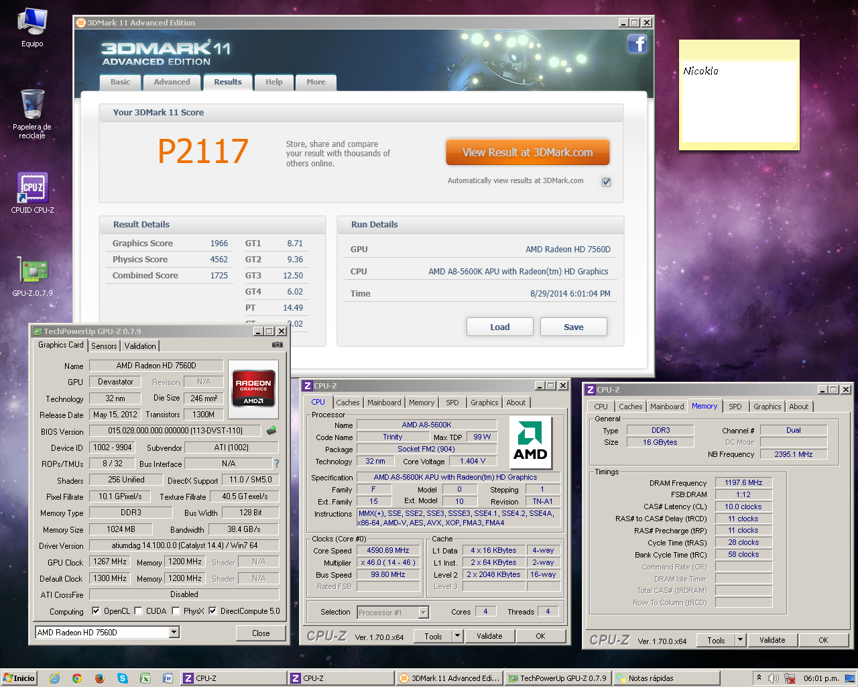The image size is (858, 687).
Task: Toggle the CUDA checkbox in GPU-Z
Action: 138,611
